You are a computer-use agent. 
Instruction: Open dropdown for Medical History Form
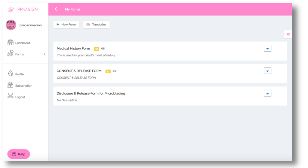(267, 48)
